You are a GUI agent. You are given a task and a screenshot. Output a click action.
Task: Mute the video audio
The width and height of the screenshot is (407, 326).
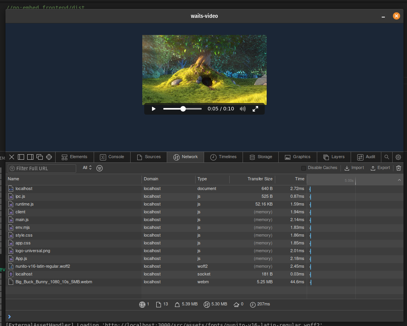(x=243, y=109)
